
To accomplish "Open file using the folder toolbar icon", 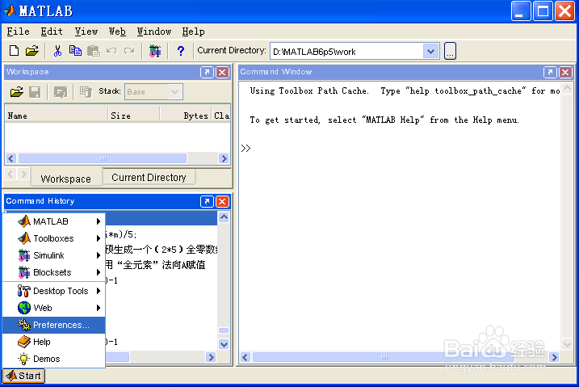I will pyautogui.click(x=32, y=51).
